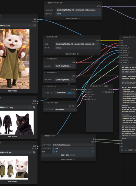Open the サンプラー名 dropdown showing res_multistep

(65, 109)
